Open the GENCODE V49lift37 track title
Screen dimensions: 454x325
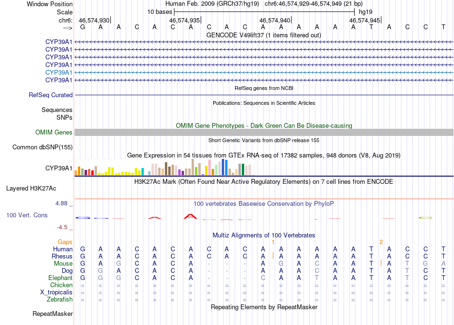[263, 35]
